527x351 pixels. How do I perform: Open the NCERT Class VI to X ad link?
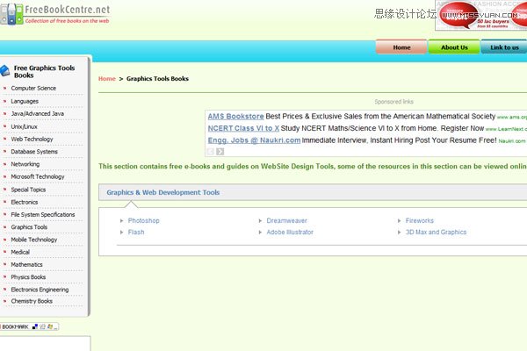[x=243, y=128]
